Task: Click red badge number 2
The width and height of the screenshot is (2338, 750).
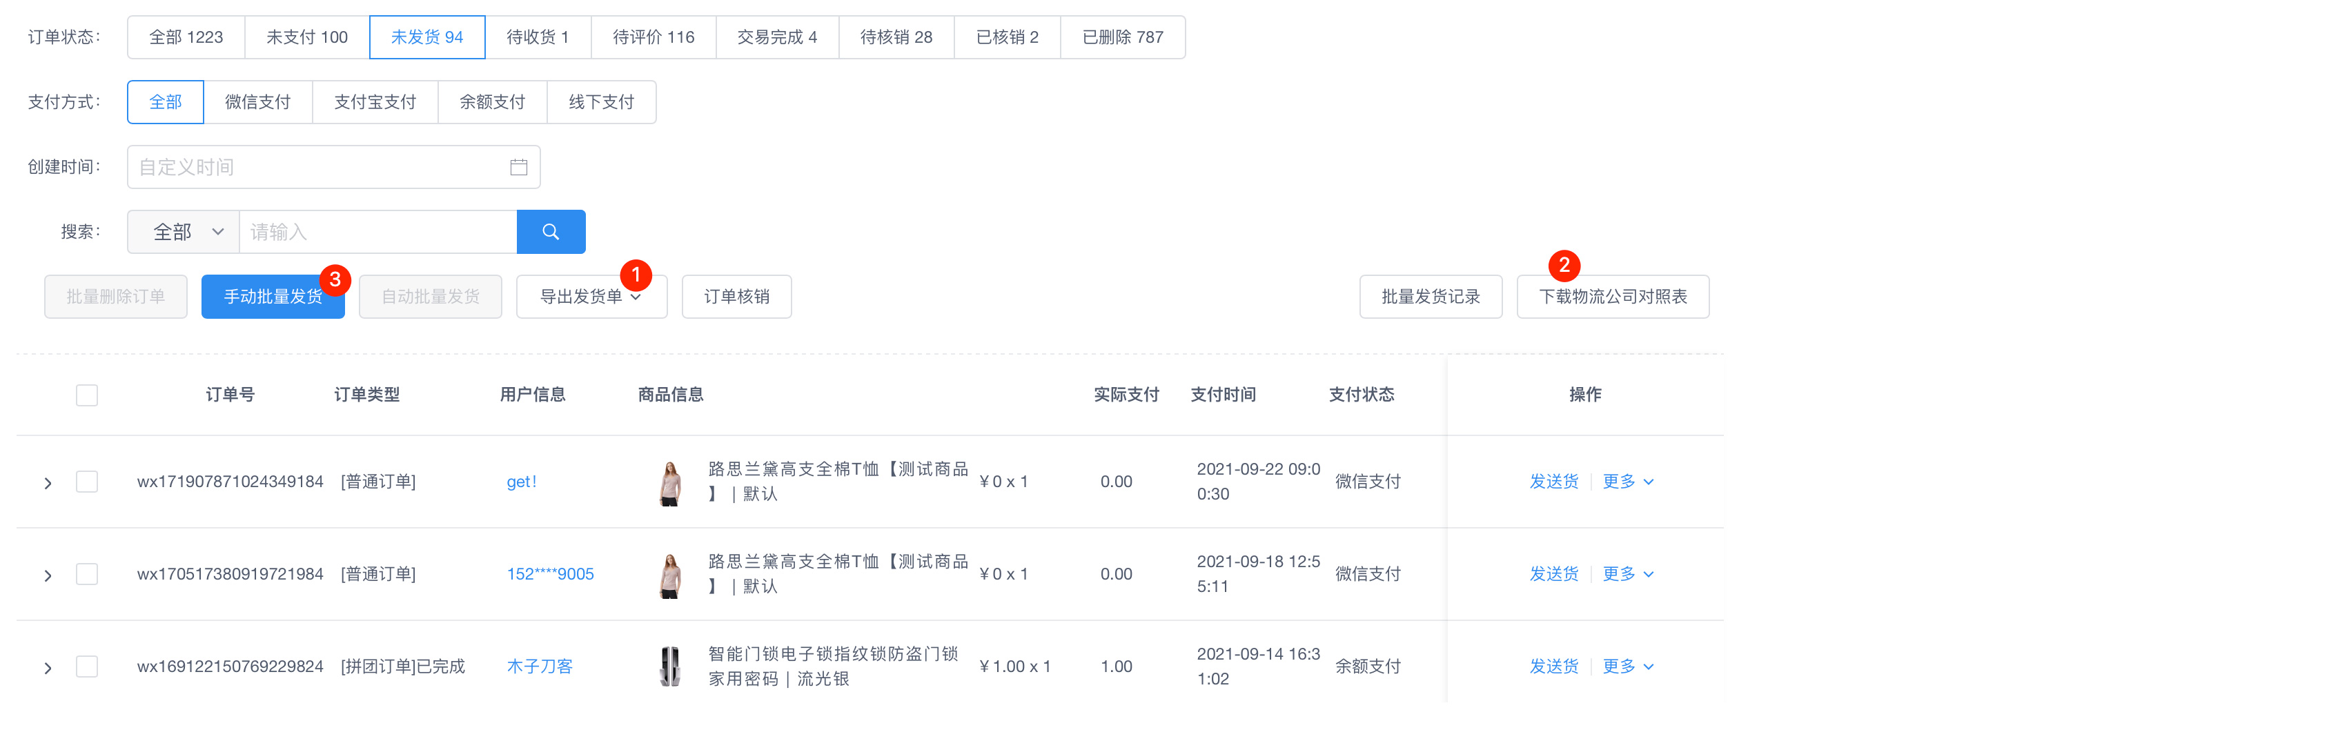Action: pyautogui.click(x=1563, y=265)
